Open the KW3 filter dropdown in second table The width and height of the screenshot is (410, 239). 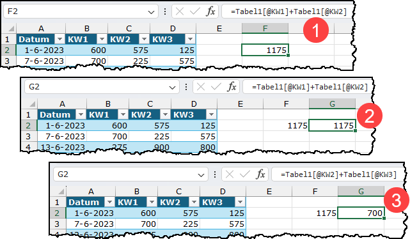(x=211, y=114)
